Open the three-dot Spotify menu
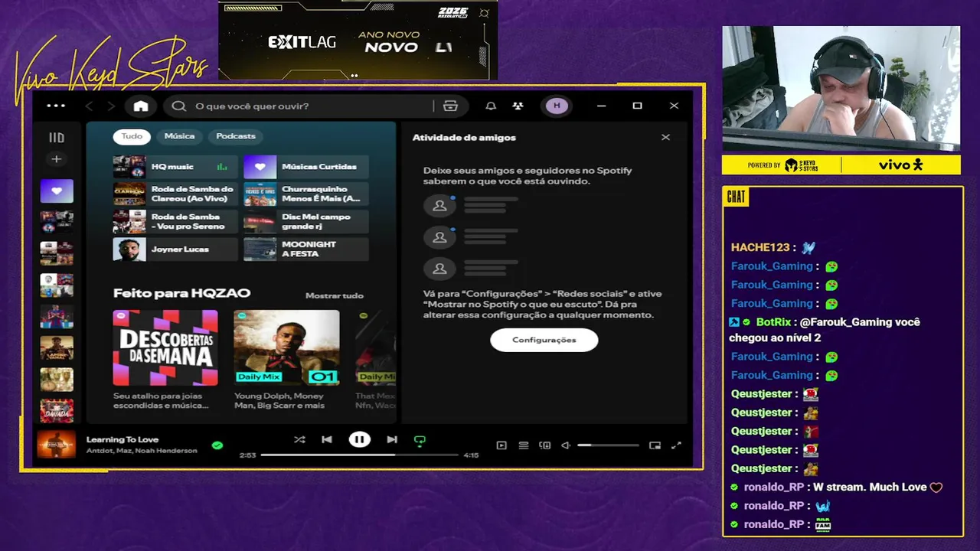Viewport: 980px width, 551px height. click(56, 106)
